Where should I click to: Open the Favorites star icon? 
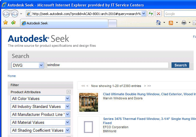point(6,23)
